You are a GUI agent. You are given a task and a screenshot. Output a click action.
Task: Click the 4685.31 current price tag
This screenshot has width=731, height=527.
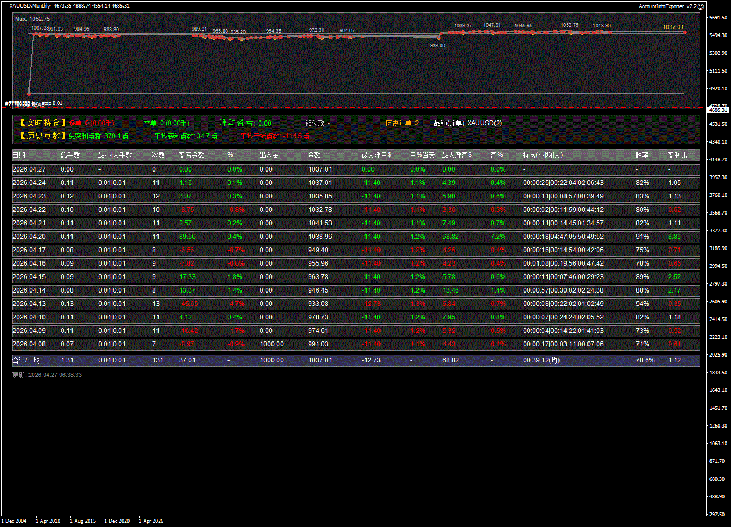coord(718,110)
